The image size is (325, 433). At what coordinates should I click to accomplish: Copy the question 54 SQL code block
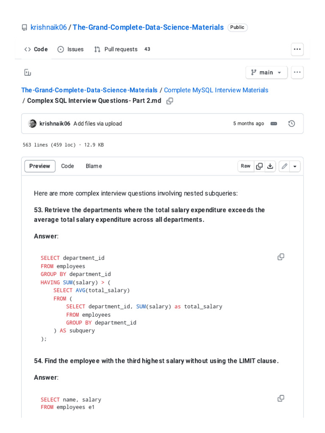tap(281, 398)
